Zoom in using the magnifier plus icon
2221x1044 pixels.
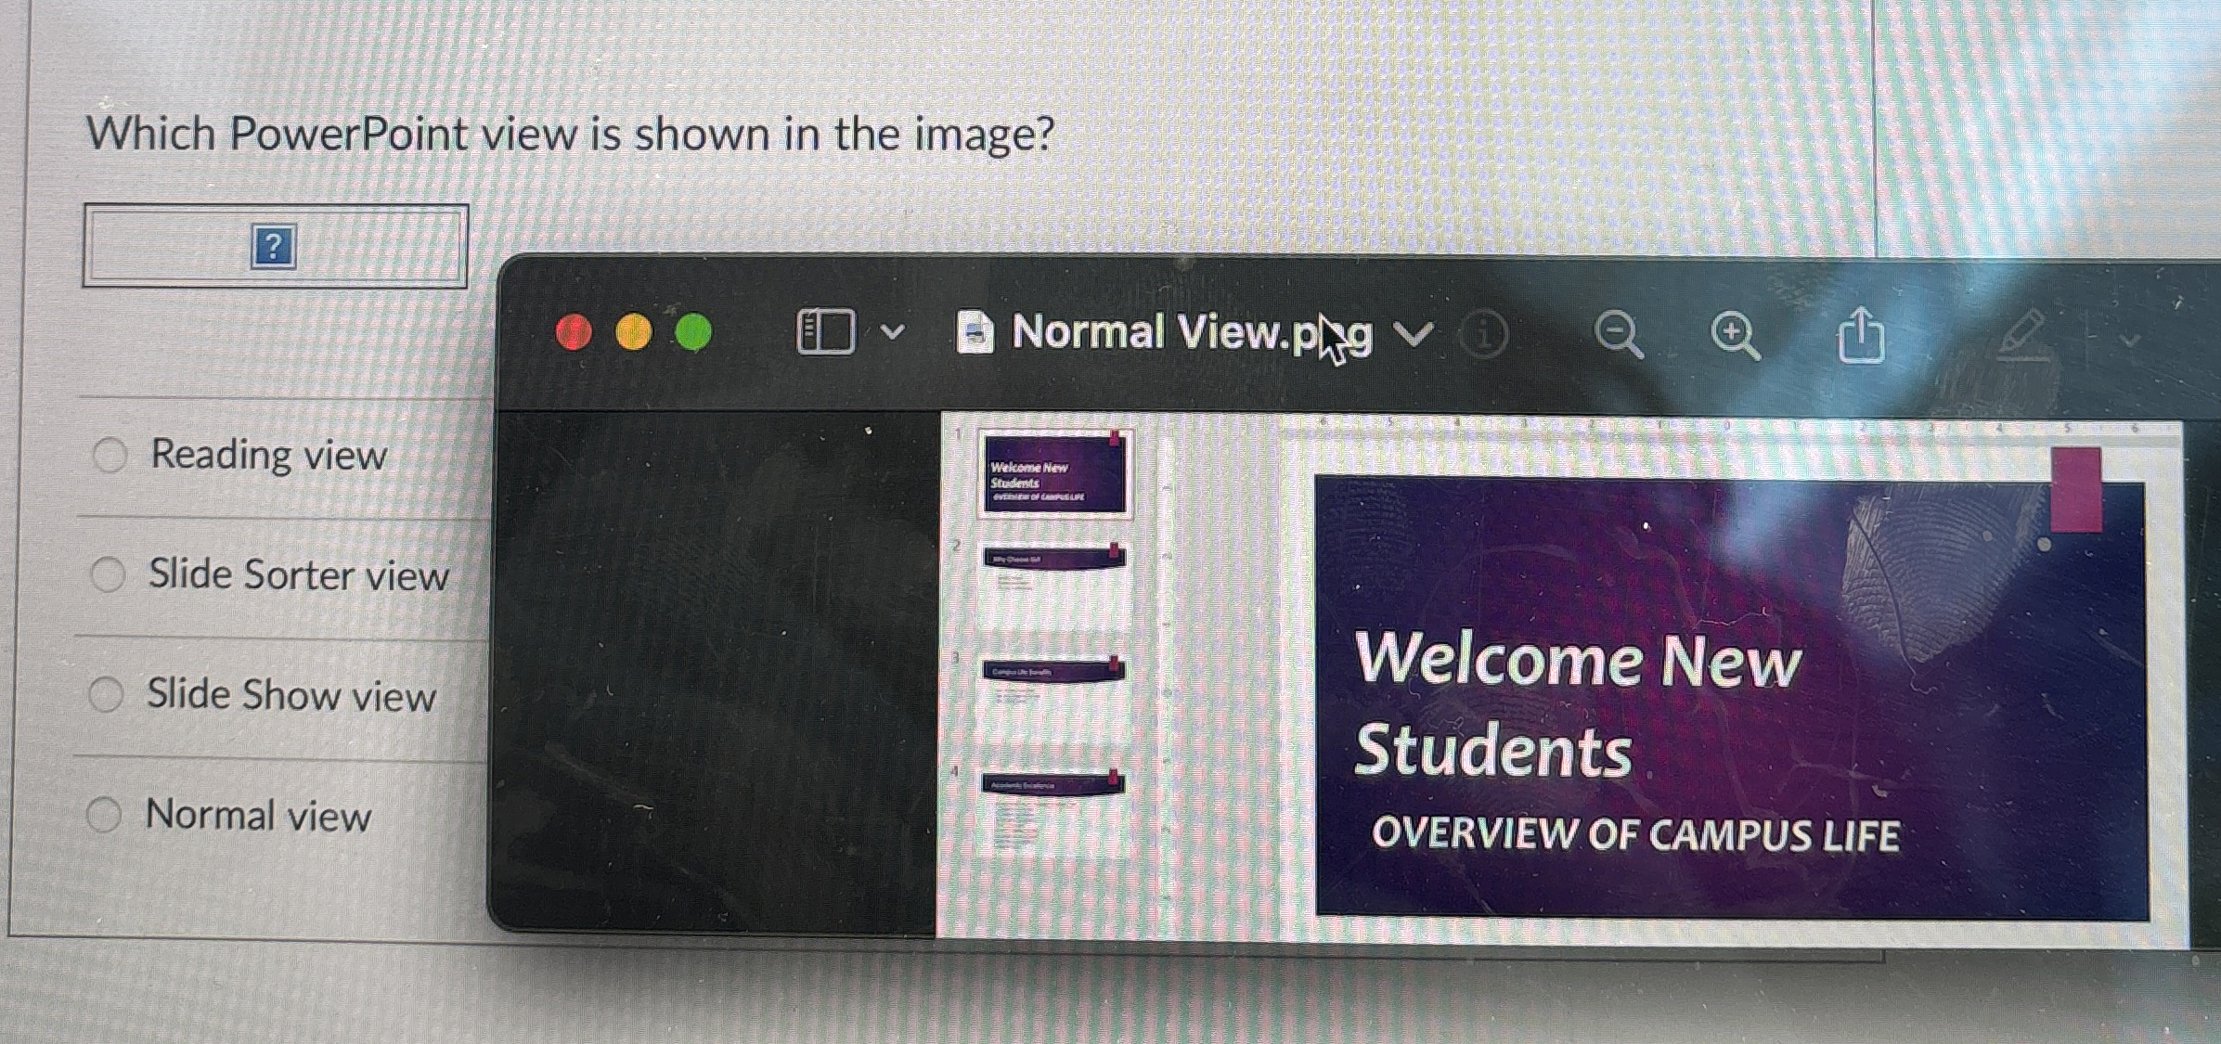point(1734,334)
